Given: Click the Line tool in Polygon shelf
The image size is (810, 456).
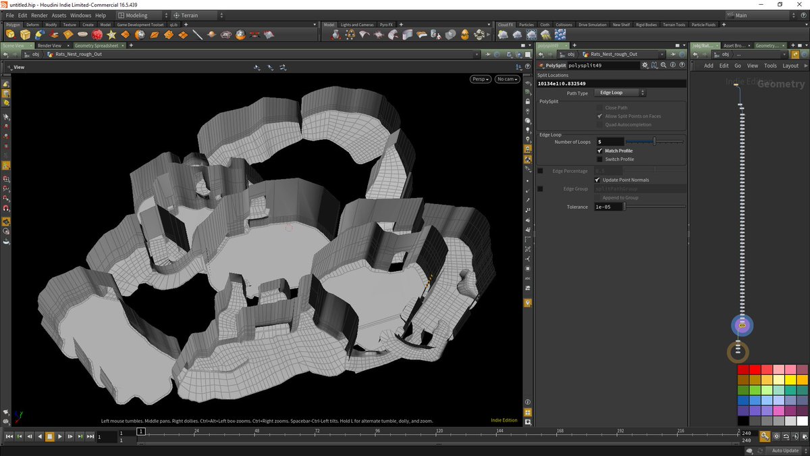Looking at the screenshot, I should 197,34.
